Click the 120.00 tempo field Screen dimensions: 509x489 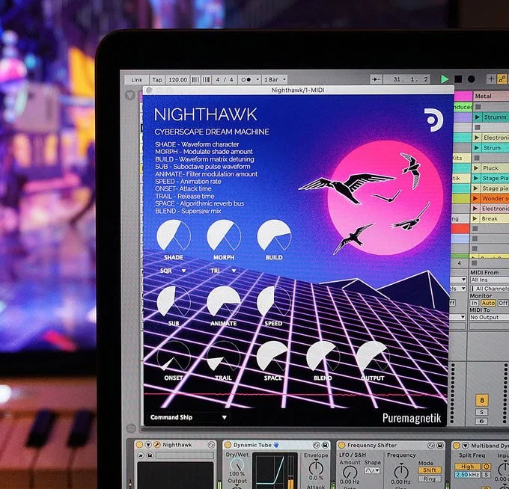pos(178,79)
